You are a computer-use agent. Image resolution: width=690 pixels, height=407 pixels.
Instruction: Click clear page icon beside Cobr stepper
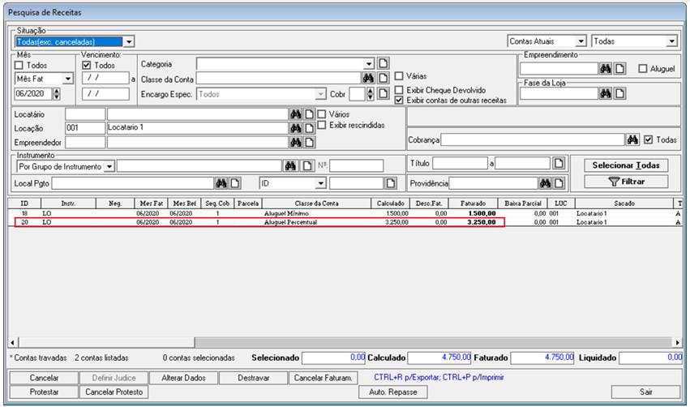tap(384, 94)
